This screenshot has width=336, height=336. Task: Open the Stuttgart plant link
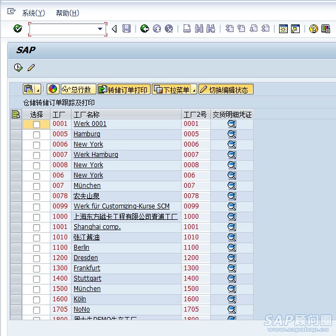pyautogui.click(x=87, y=278)
